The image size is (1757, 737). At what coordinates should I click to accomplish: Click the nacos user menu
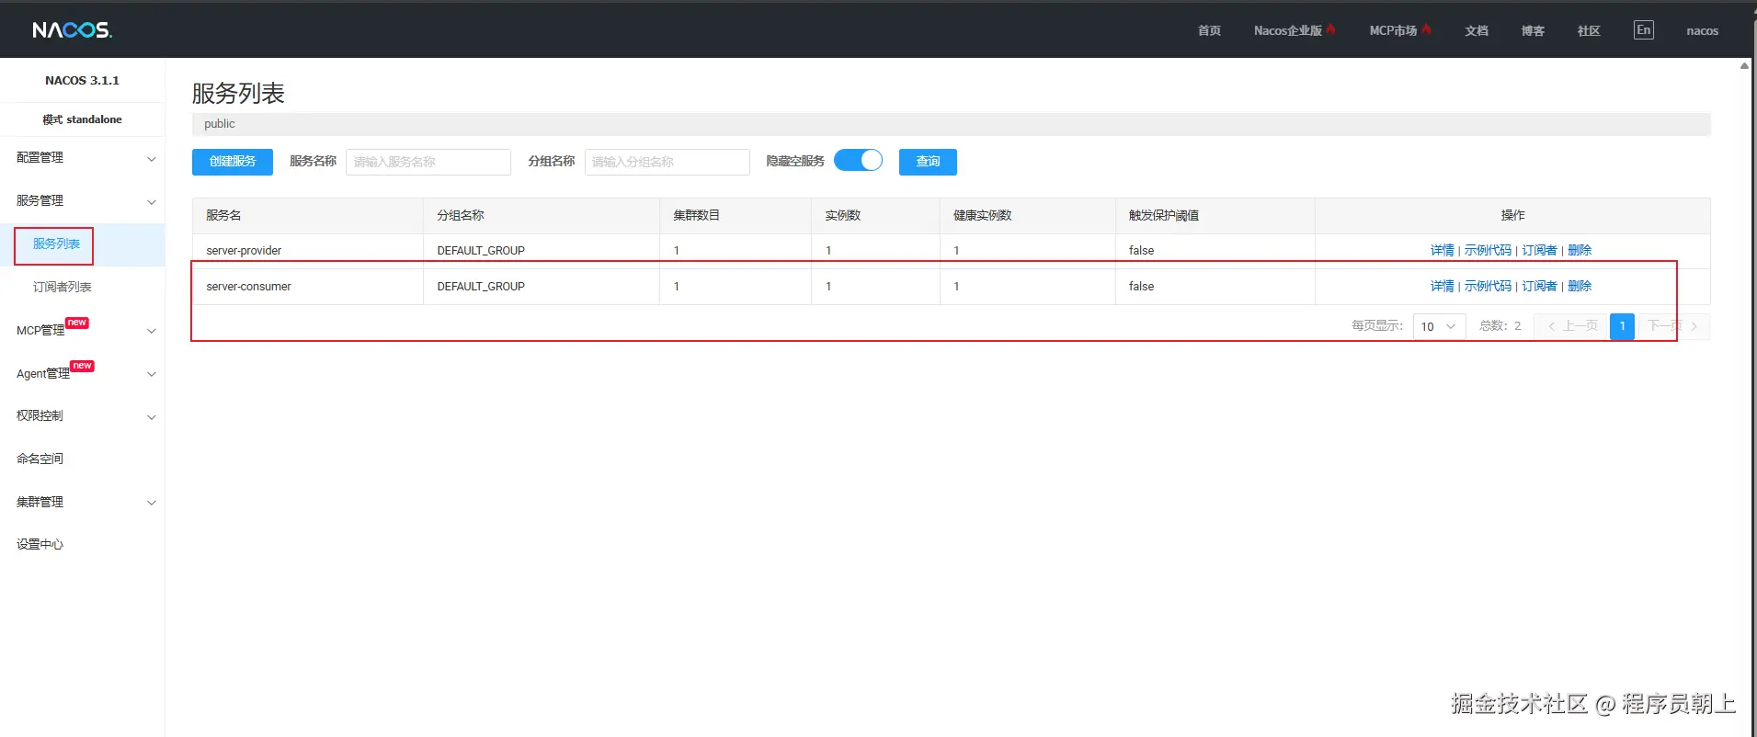[1702, 31]
